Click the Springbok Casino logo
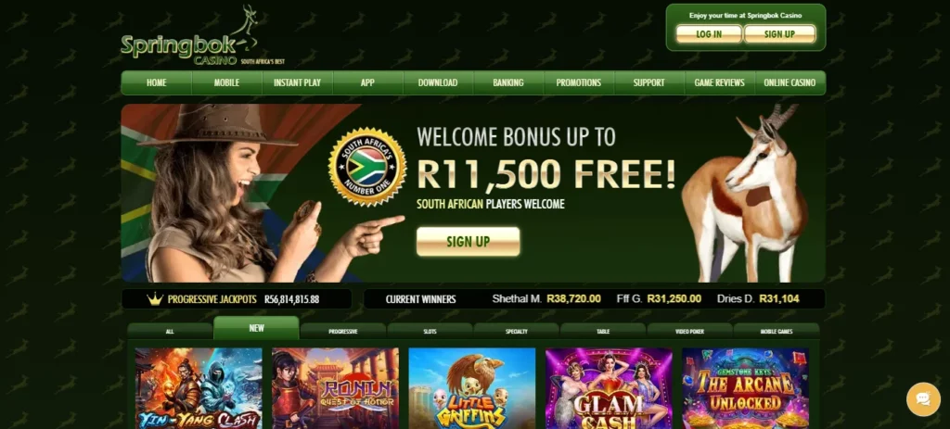Image resolution: width=950 pixels, height=429 pixels. [201, 36]
